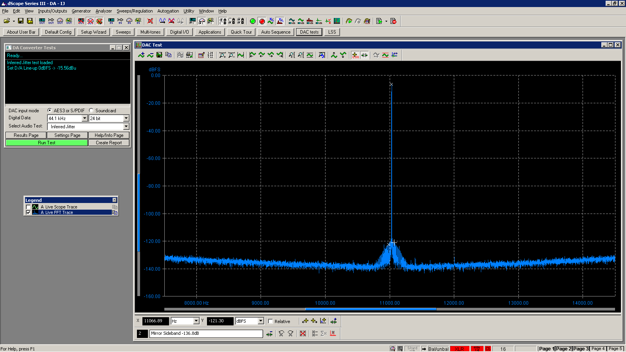
Task: Click the mute generator red X speaker icon
Action: pyautogui.click(x=150, y=21)
